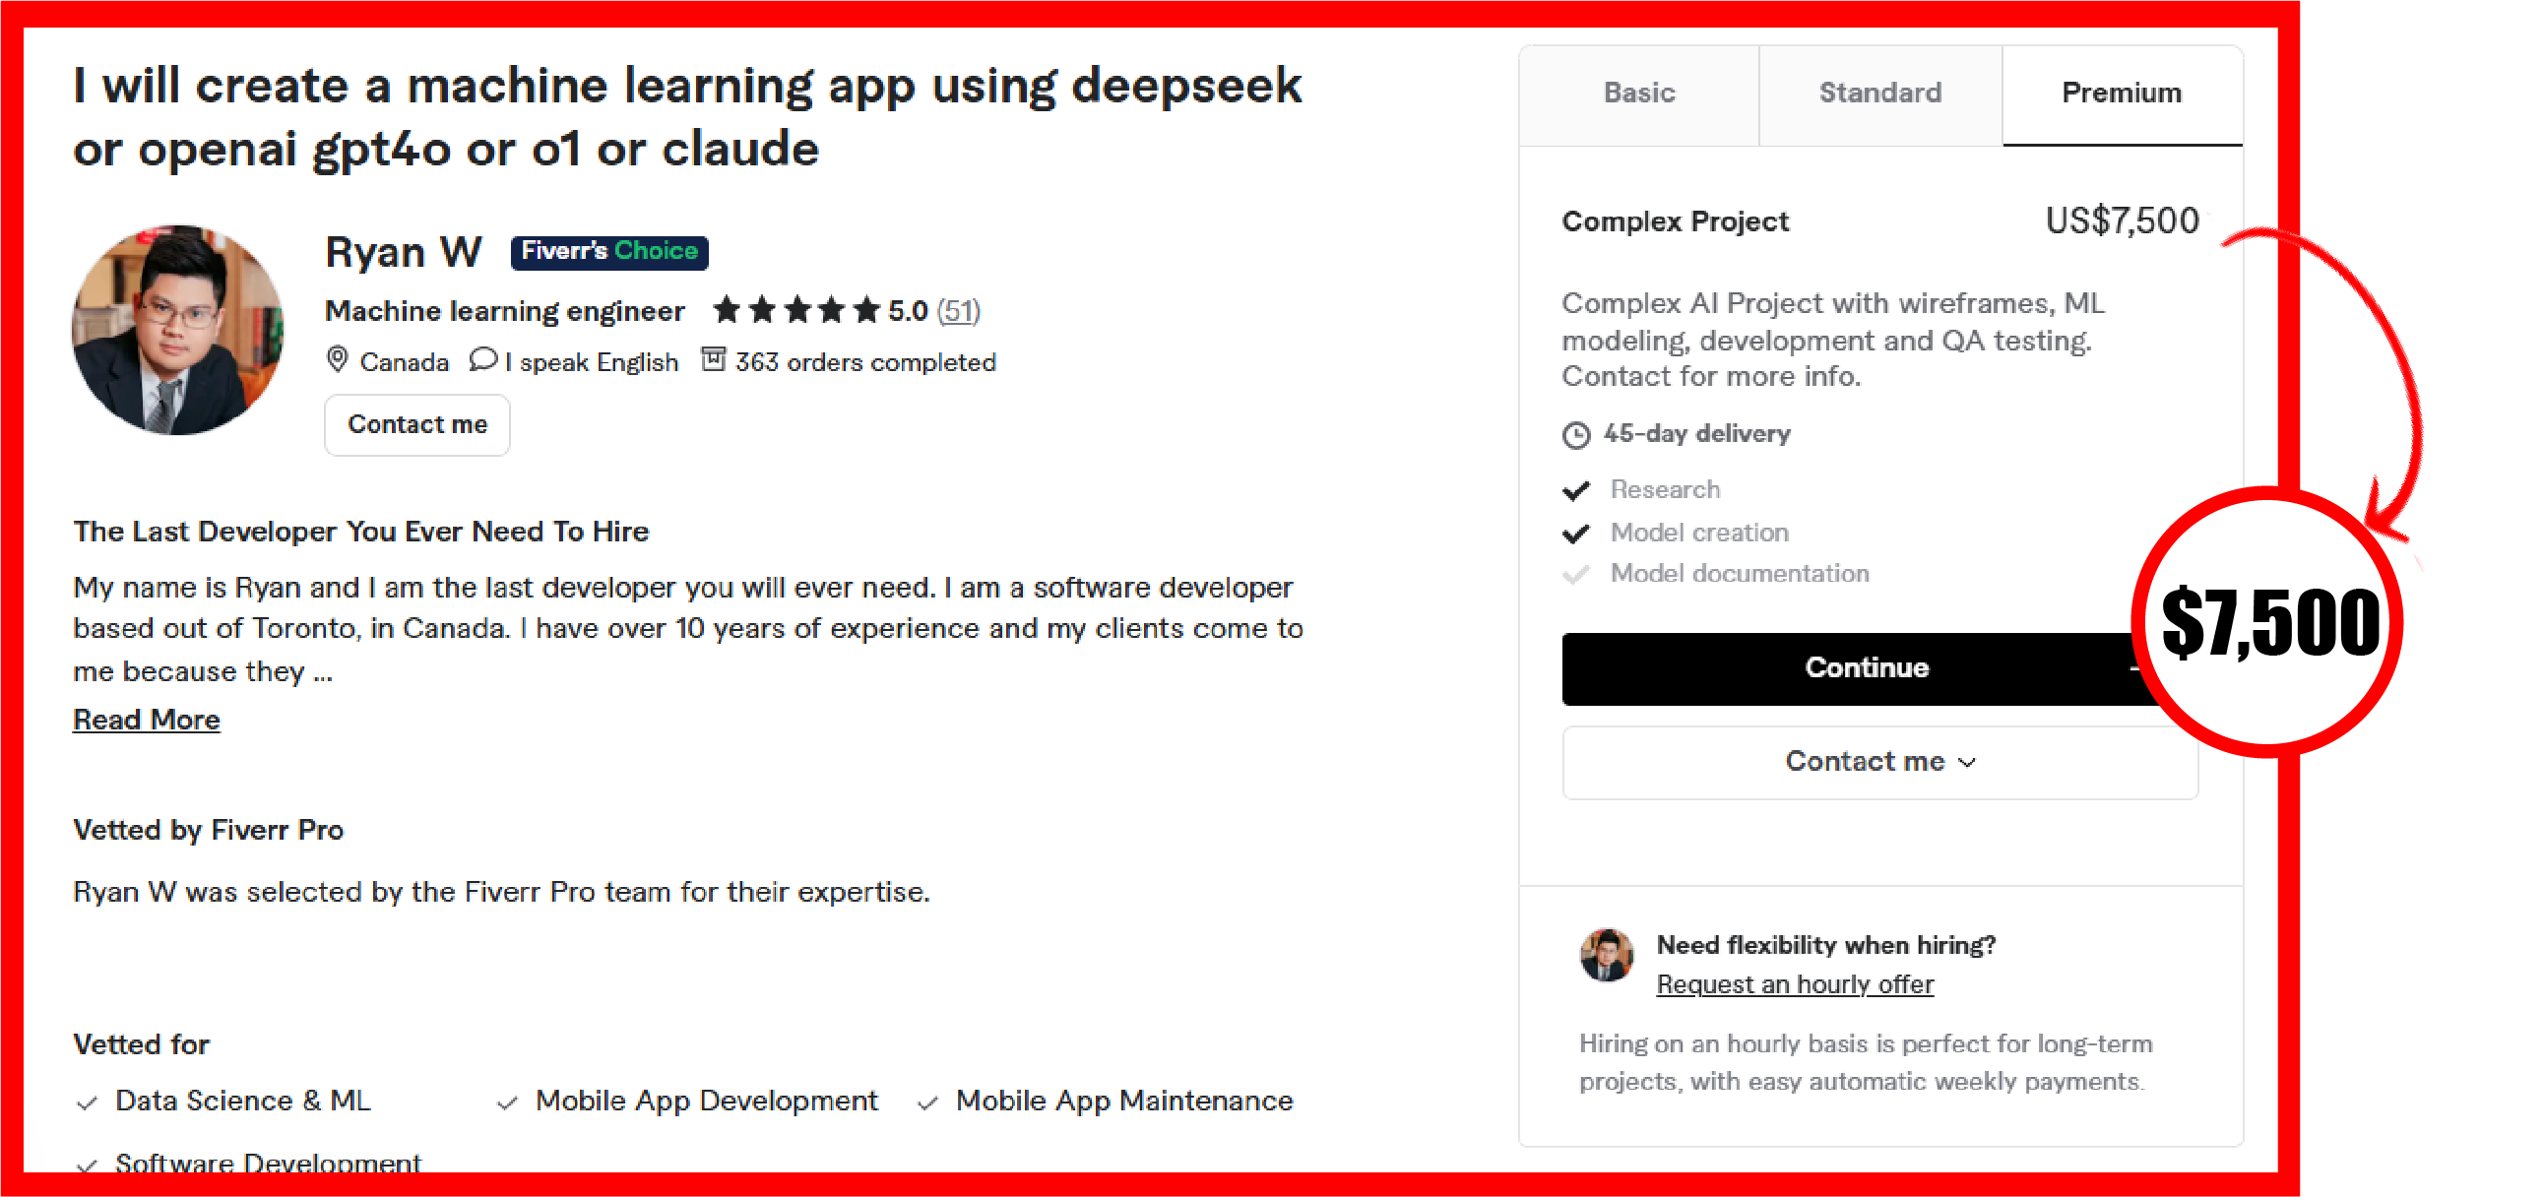
Task: Click the Model creation checkmark
Action: coord(1575,534)
